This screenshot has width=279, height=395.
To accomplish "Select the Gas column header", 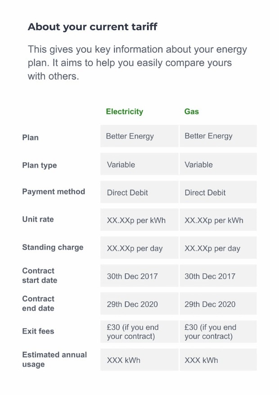I will click(x=191, y=111).
